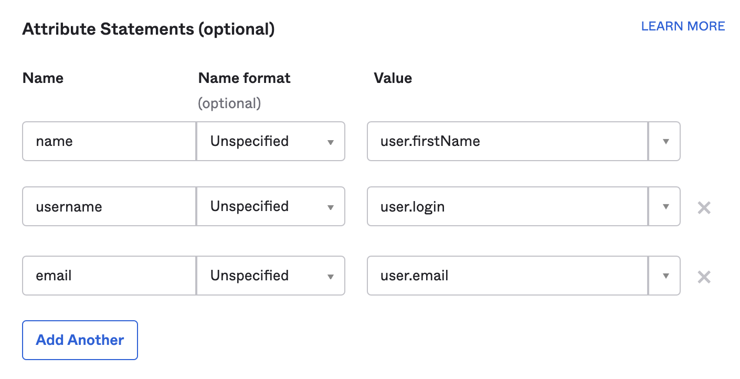This screenshot has height=379, width=740.
Task: Remove the username attribute row
Action: (x=704, y=208)
